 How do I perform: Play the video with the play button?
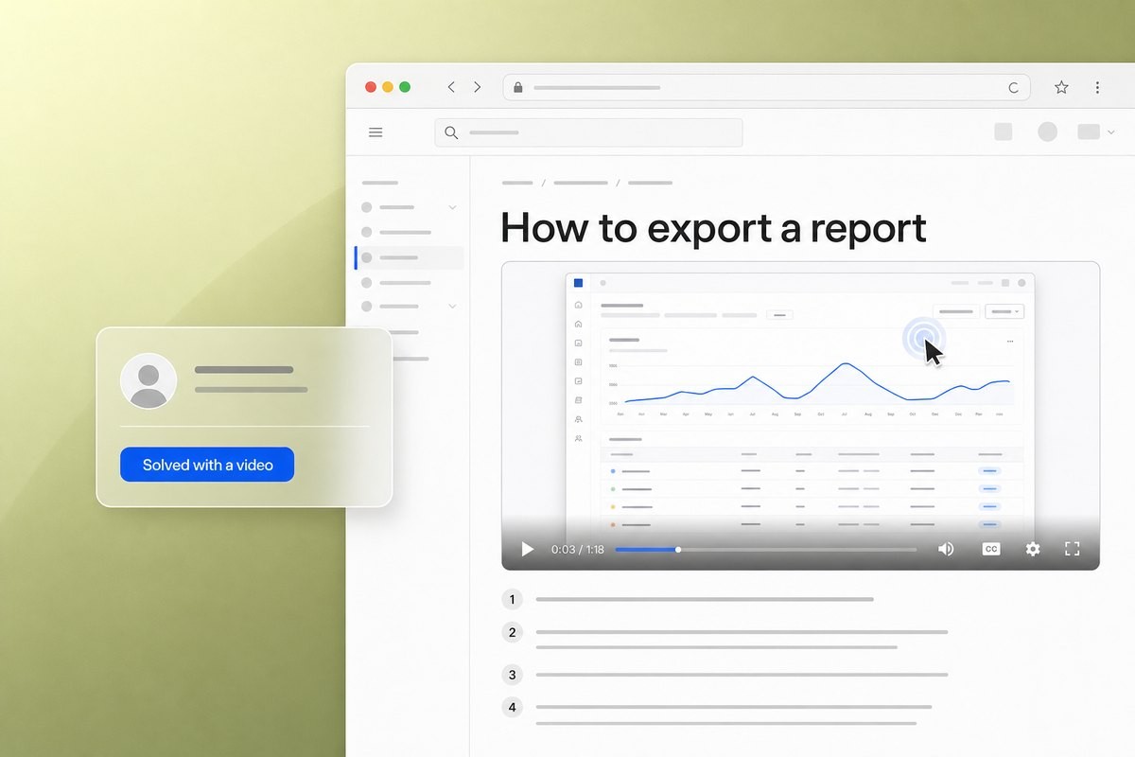coord(528,549)
